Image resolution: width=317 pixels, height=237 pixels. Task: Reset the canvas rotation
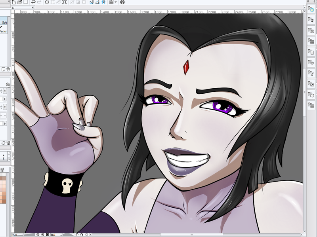tap(87, 235)
